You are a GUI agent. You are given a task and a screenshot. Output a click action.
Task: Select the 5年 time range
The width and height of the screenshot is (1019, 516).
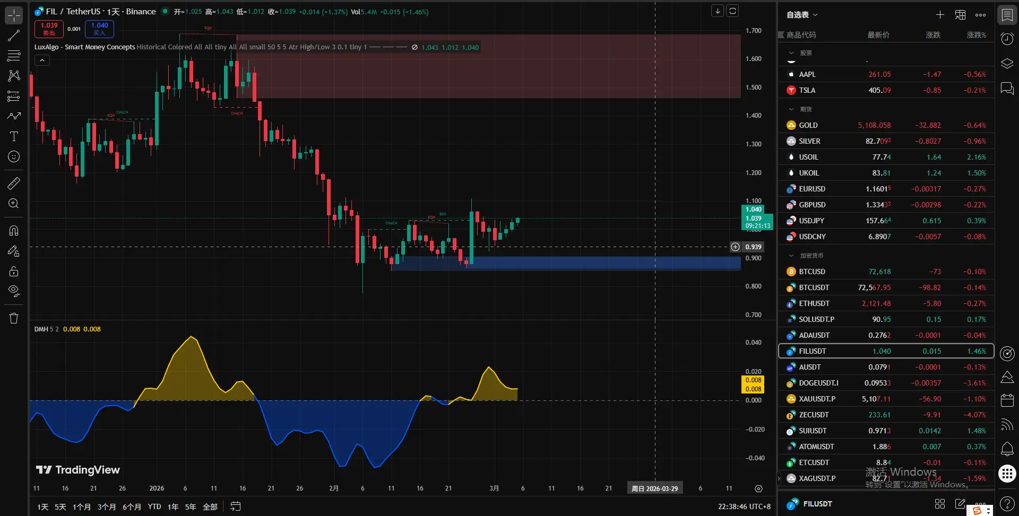[x=191, y=506]
